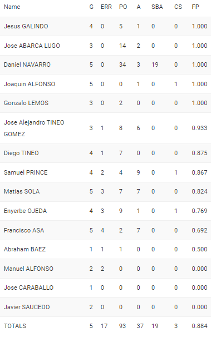Open player Jose ABARCA LUGO
211x337 pixels.
click(x=32, y=46)
